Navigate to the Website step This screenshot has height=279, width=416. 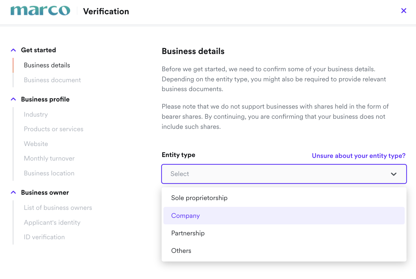(36, 144)
